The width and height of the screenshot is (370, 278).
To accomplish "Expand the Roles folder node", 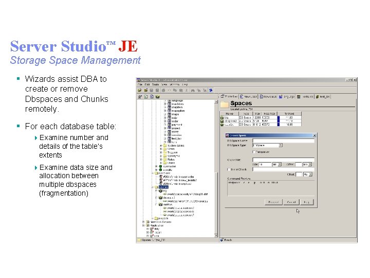I will coord(161,159).
